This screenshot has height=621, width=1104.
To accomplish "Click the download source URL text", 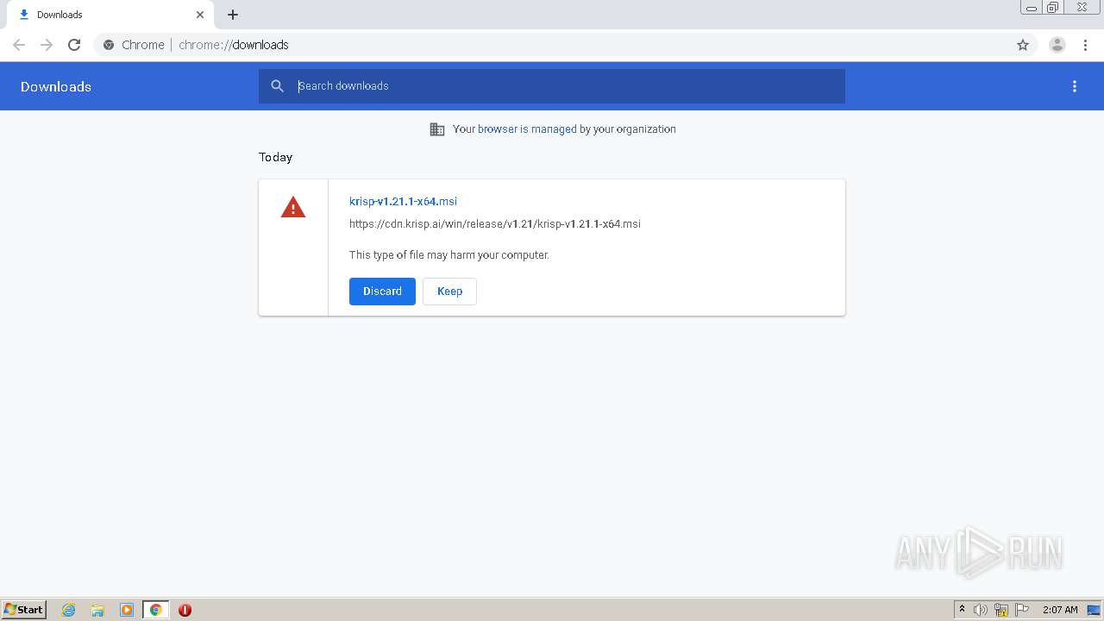I will coord(494,224).
